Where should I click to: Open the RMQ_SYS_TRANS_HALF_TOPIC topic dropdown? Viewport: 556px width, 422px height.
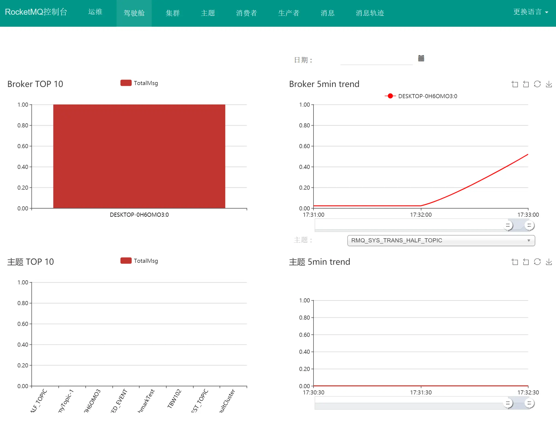pos(441,240)
